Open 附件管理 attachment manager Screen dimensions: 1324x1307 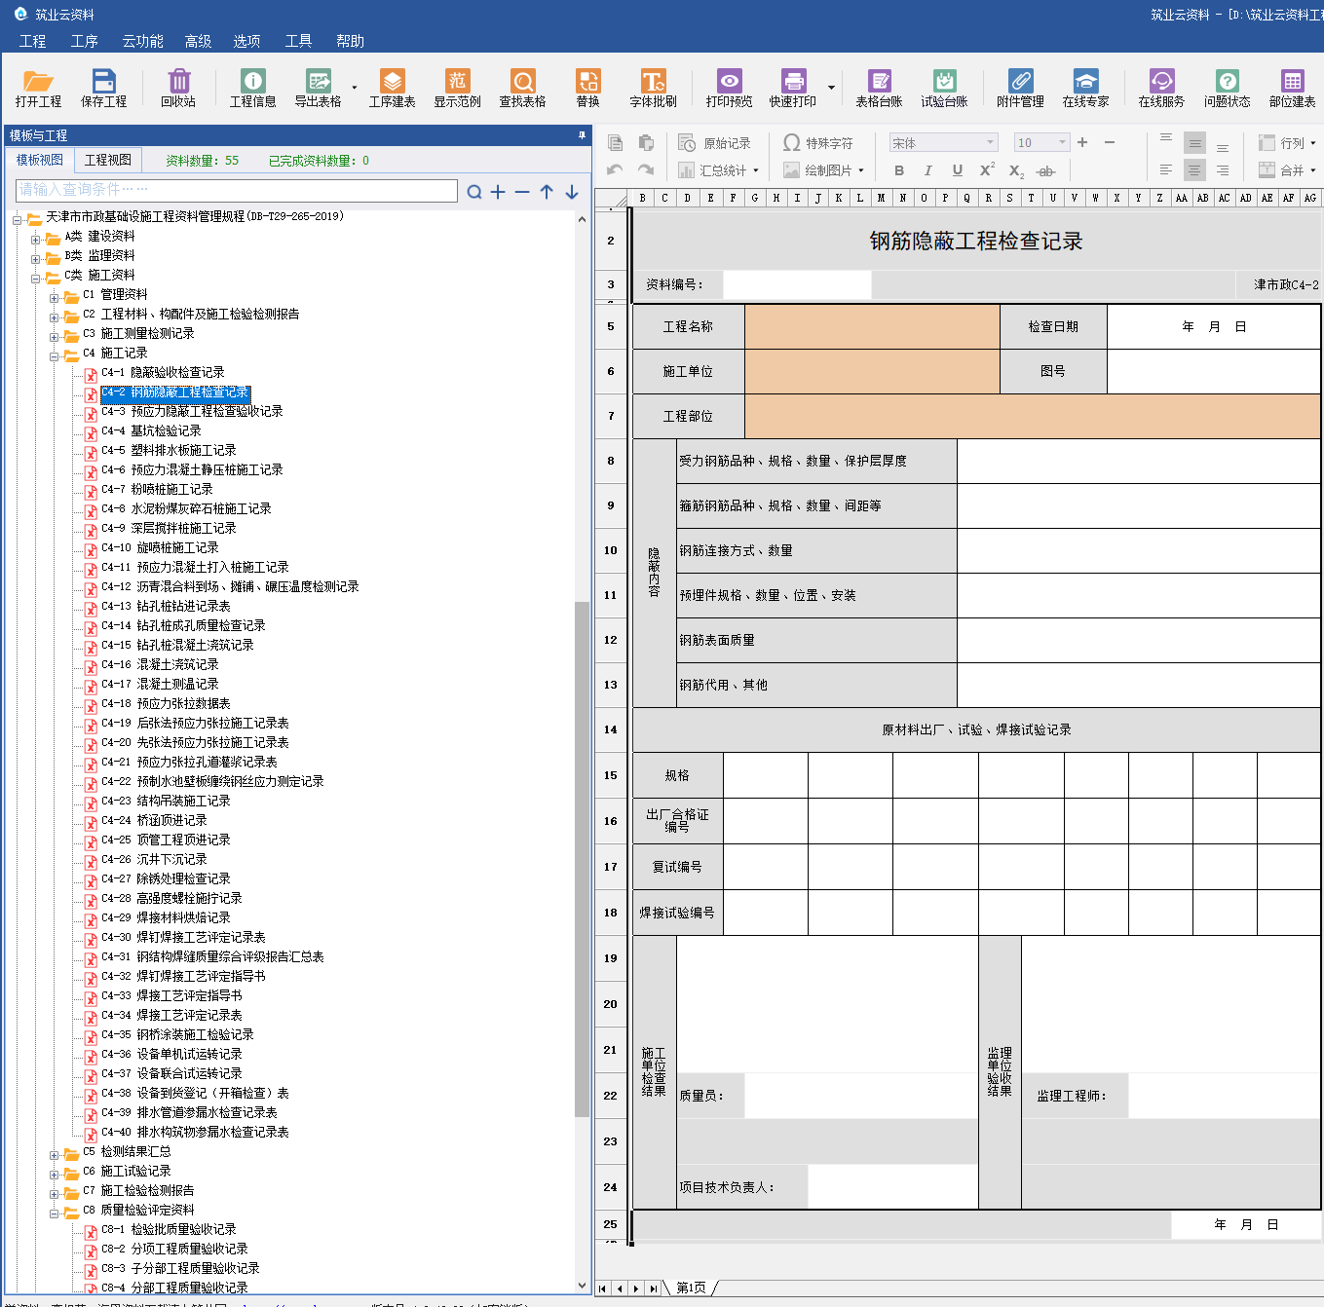click(1020, 88)
